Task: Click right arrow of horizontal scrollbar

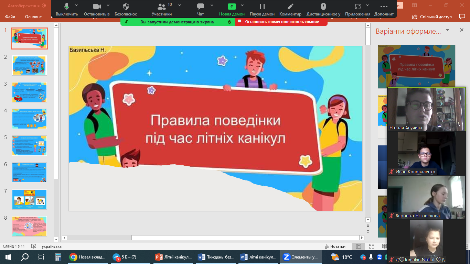Action: tap(362, 238)
